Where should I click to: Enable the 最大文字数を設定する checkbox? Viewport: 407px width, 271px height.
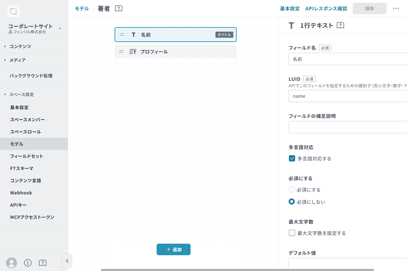[292, 233]
